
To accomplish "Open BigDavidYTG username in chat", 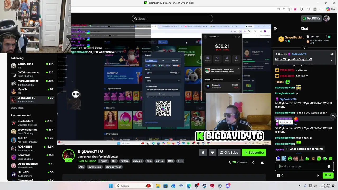I will coord(288,99).
